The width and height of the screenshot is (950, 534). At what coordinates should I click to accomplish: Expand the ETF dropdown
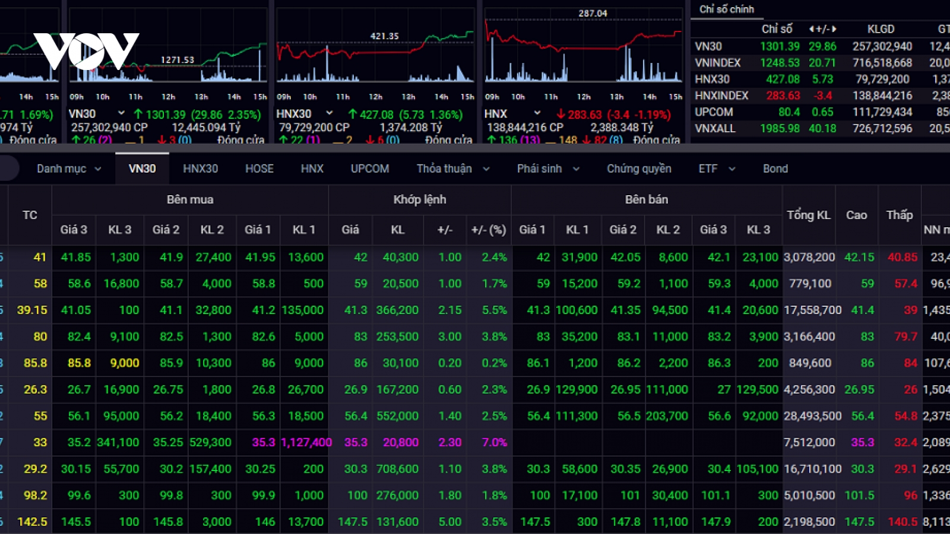pos(717,169)
